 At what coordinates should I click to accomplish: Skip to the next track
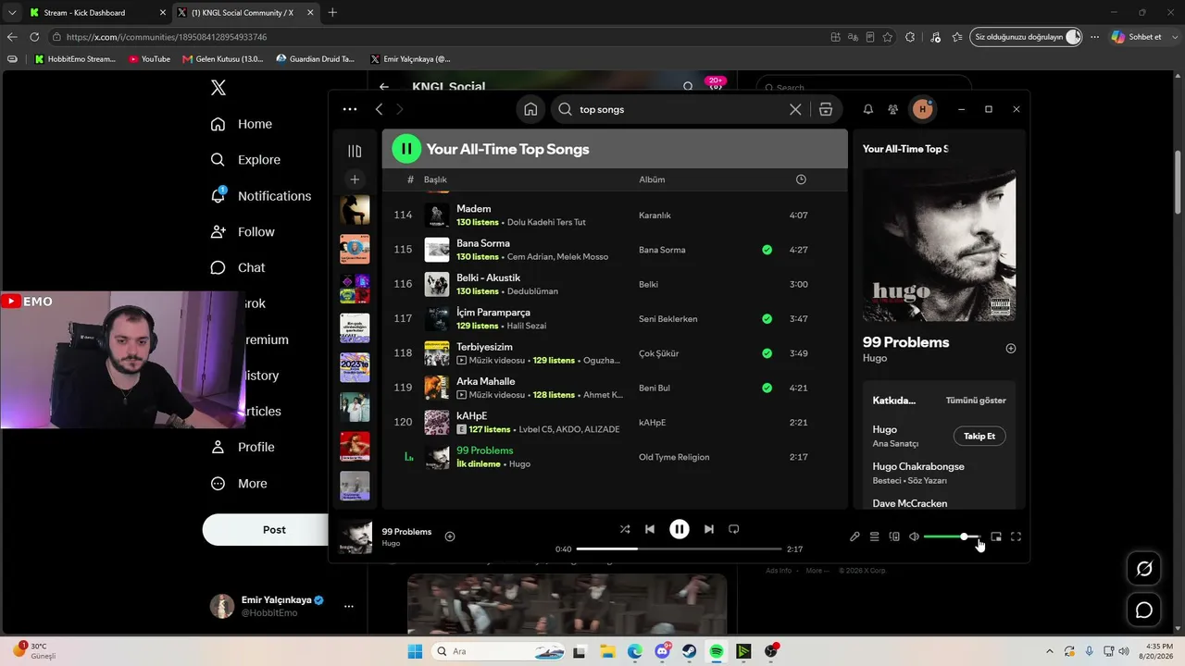click(708, 529)
